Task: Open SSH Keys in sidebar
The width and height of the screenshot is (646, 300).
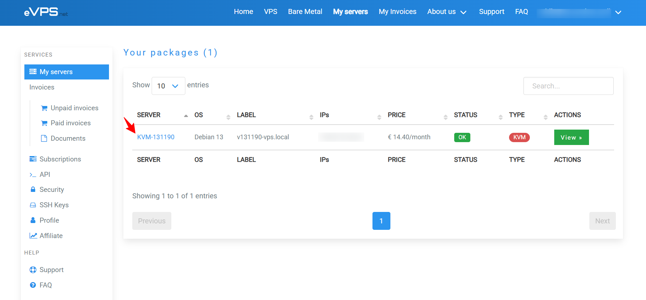Action: click(x=54, y=205)
